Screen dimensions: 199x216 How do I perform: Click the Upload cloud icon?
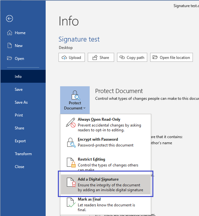(x=64, y=58)
